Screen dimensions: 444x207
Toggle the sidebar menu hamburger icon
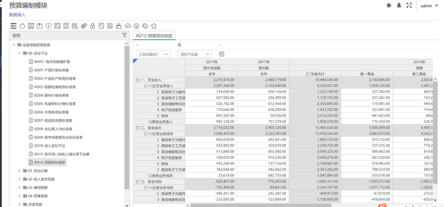click(13, 26)
